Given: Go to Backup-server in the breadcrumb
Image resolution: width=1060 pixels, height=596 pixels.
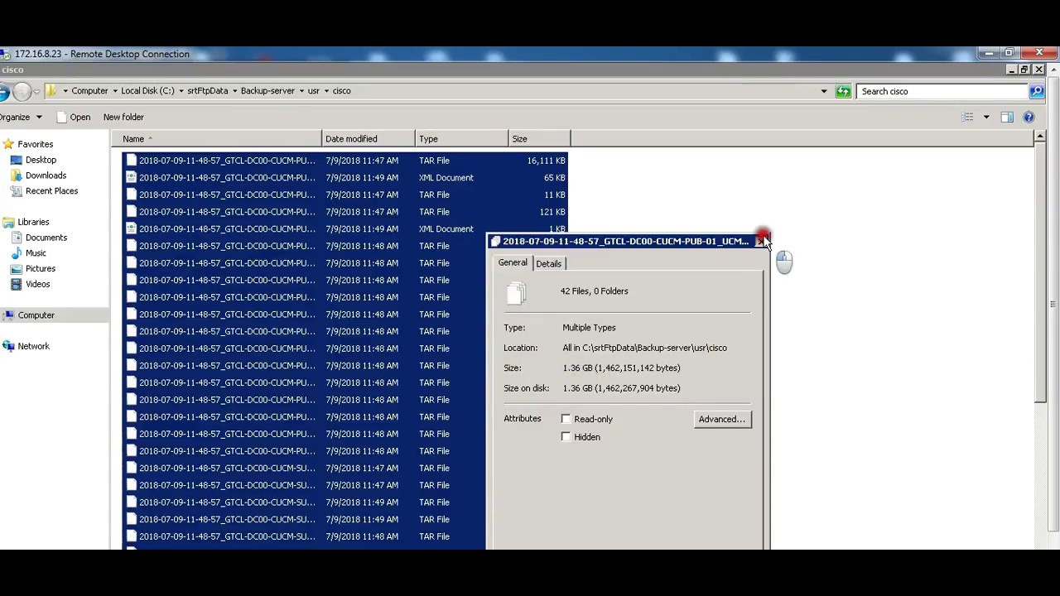Looking at the screenshot, I should [x=267, y=91].
